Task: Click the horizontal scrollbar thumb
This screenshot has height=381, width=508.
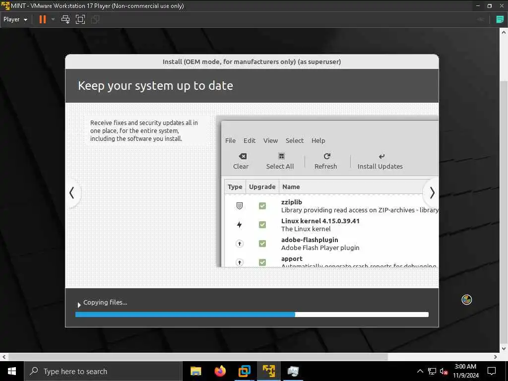Action: [x=198, y=357]
